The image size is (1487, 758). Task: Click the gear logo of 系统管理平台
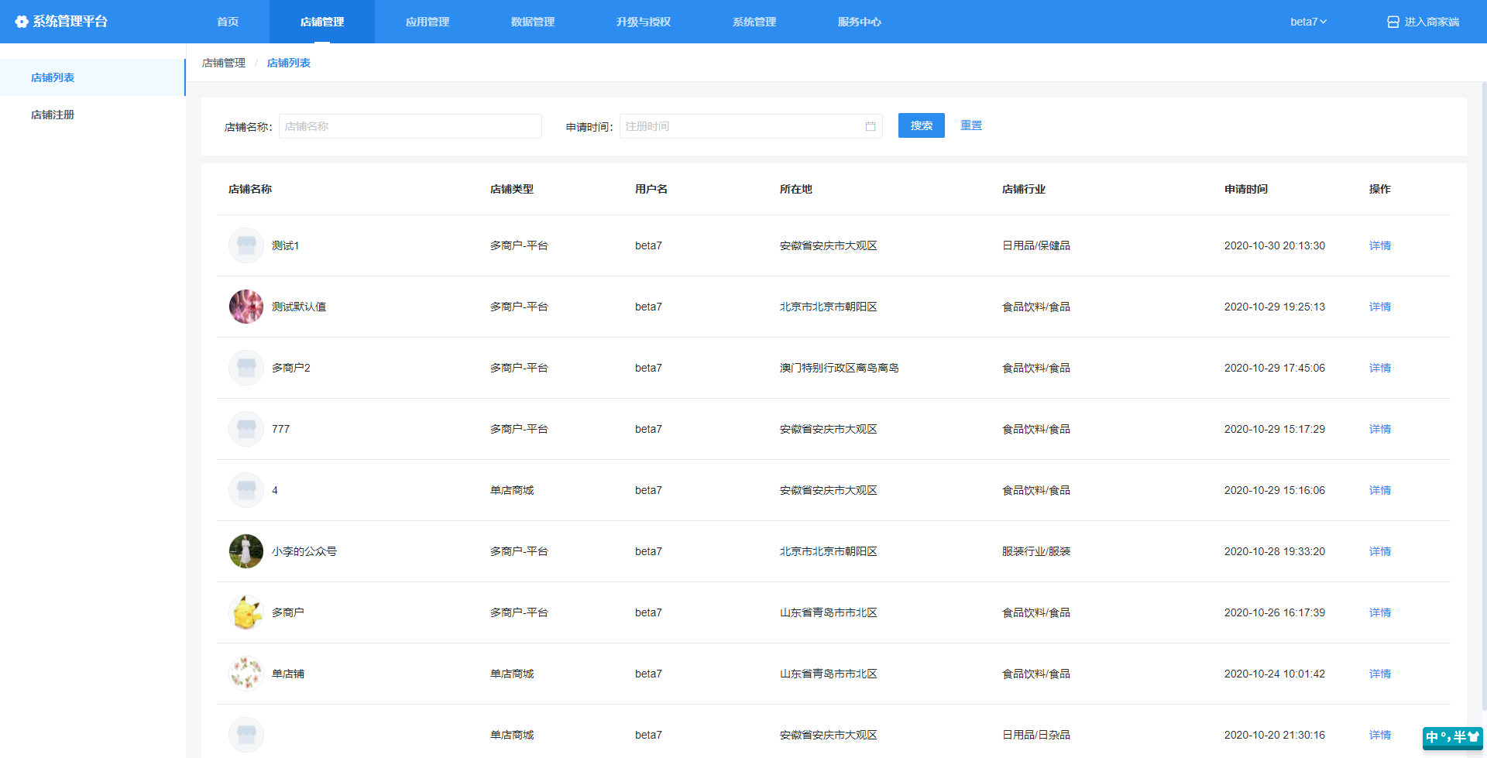point(22,22)
